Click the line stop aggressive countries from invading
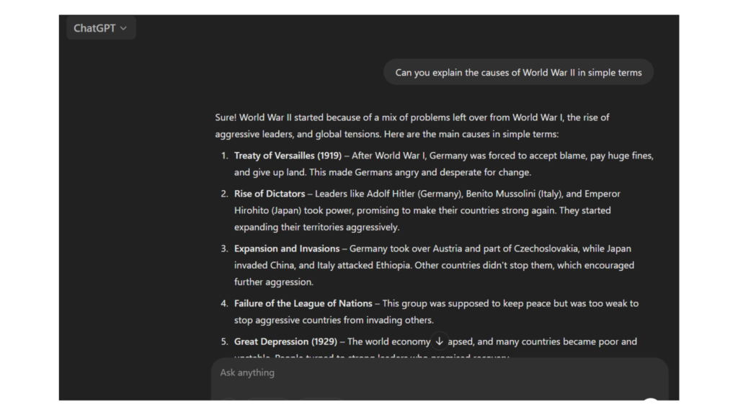Viewport: 738px width, 415px height. 334,321
